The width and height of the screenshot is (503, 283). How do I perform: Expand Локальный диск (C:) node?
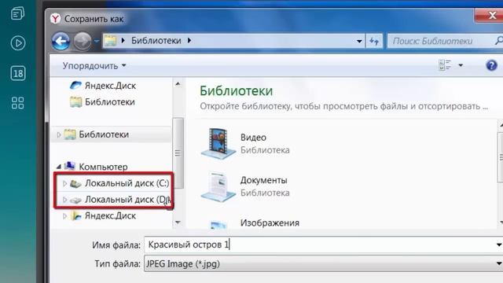(x=64, y=183)
